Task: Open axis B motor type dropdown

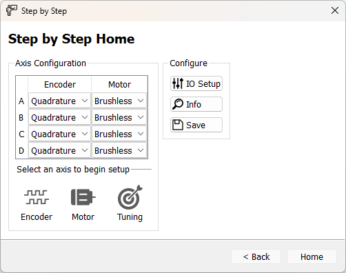Action: coord(119,117)
